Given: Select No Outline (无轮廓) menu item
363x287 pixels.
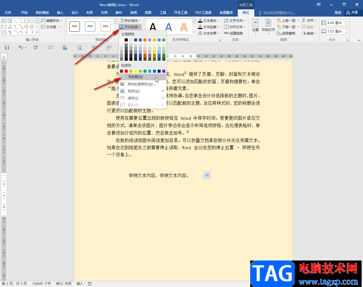Looking at the screenshot, I should coord(143,77).
